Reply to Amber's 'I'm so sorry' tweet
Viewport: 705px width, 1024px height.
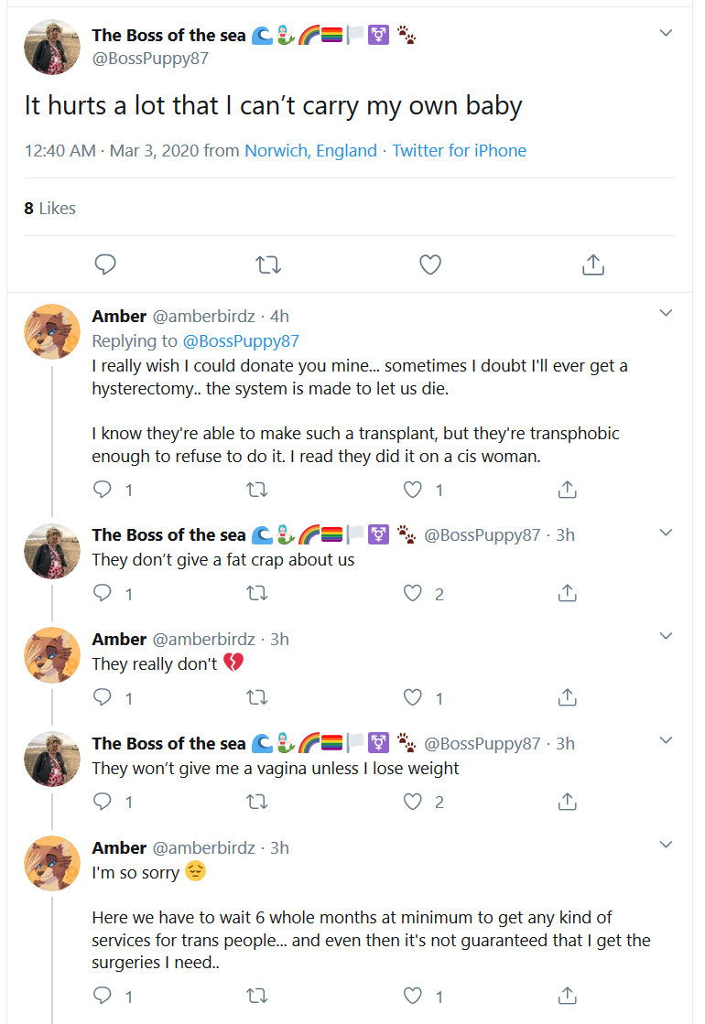click(x=103, y=996)
